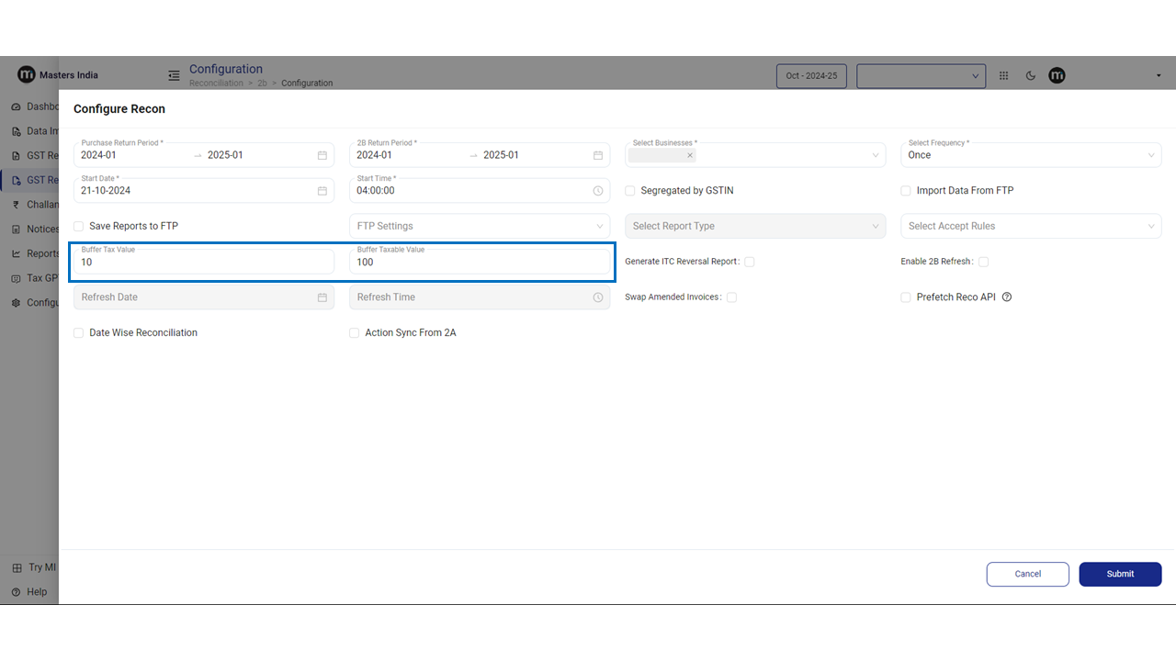Click help icon beside Prefetch Reco API
The height and width of the screenshot is (661, 1176).
(x=1007, y=297)
